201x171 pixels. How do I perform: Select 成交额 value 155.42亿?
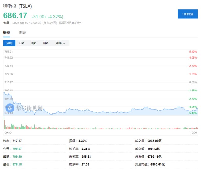pos(154,149)
